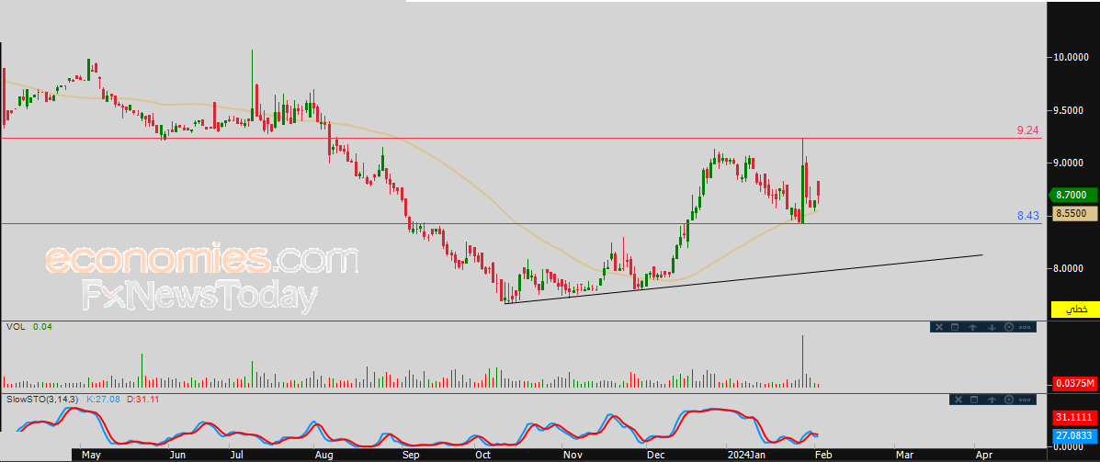1100x462 pixels.
Task: Open SlowSTO indicator settings gear
Action: (x=1009, y=400)
